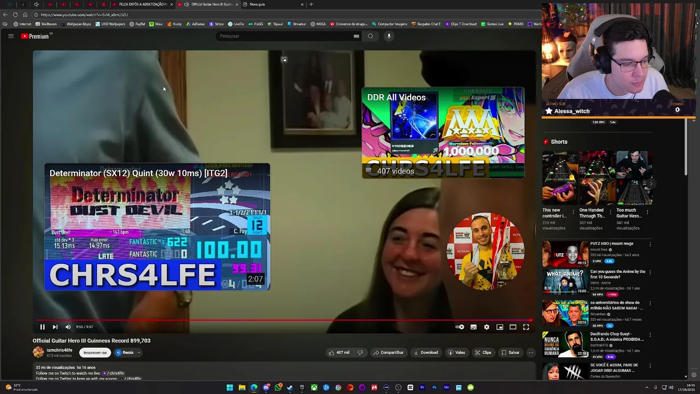Open the AdSense bookmark
Viewport: 700px width, 394px height.
pos(195,24)
